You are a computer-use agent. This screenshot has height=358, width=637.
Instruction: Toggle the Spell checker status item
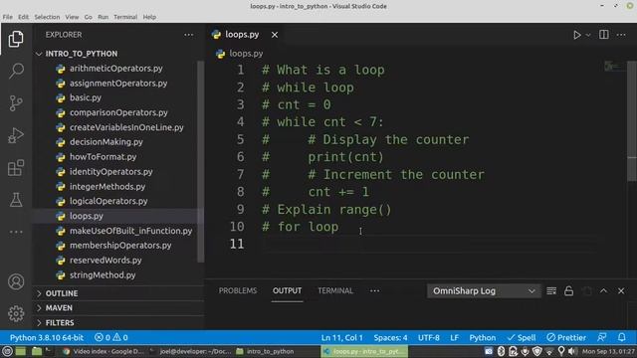click(522, 338)
